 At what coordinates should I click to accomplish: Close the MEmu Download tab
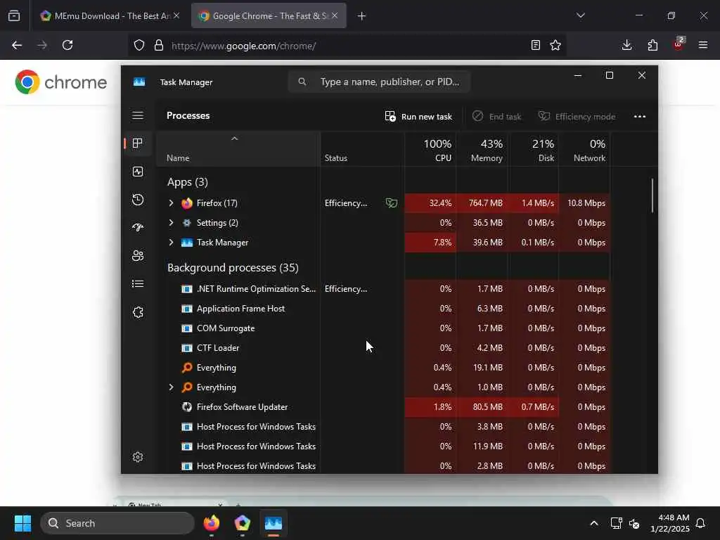[176, 15]
